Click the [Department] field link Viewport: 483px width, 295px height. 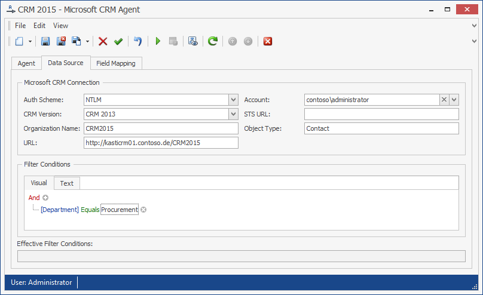(x=59, y=210)
